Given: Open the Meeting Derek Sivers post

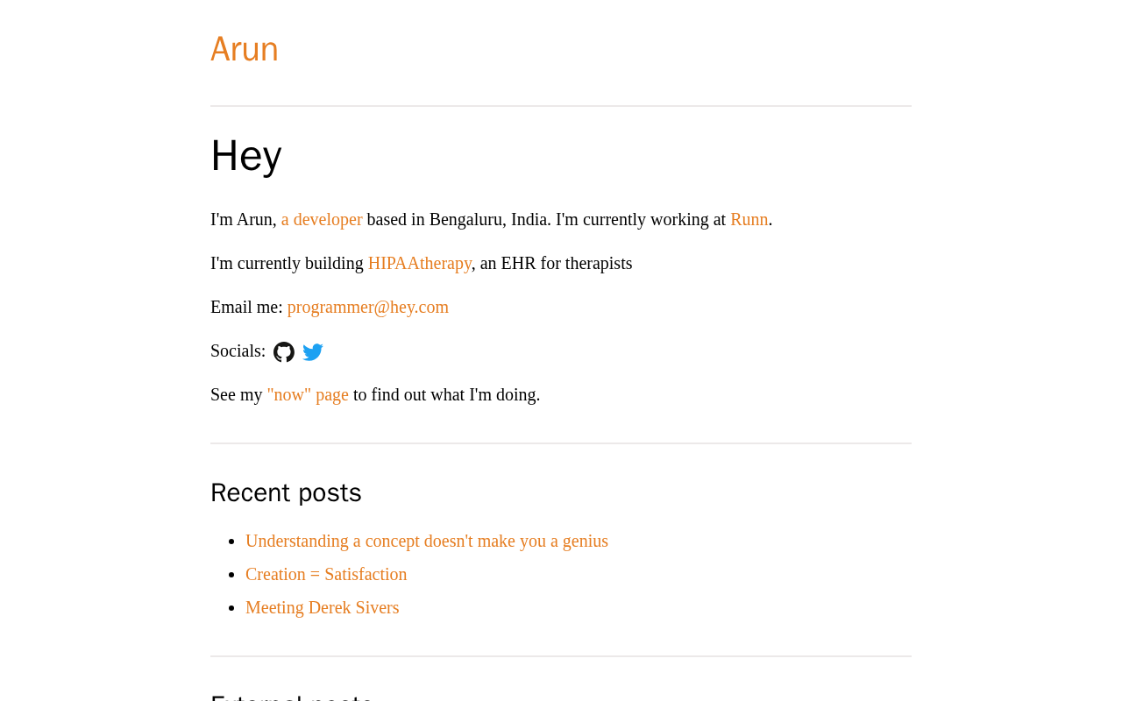Looking at the screenshot, I should (323, 607).
